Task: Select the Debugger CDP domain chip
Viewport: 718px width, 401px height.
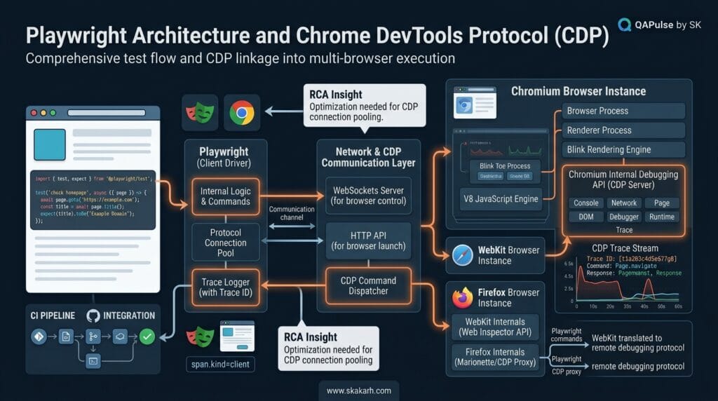Action: click(623, 217)
